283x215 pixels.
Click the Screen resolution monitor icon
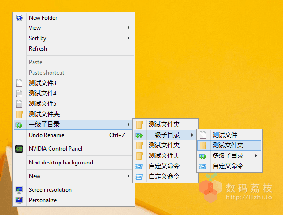click(19, 190)
